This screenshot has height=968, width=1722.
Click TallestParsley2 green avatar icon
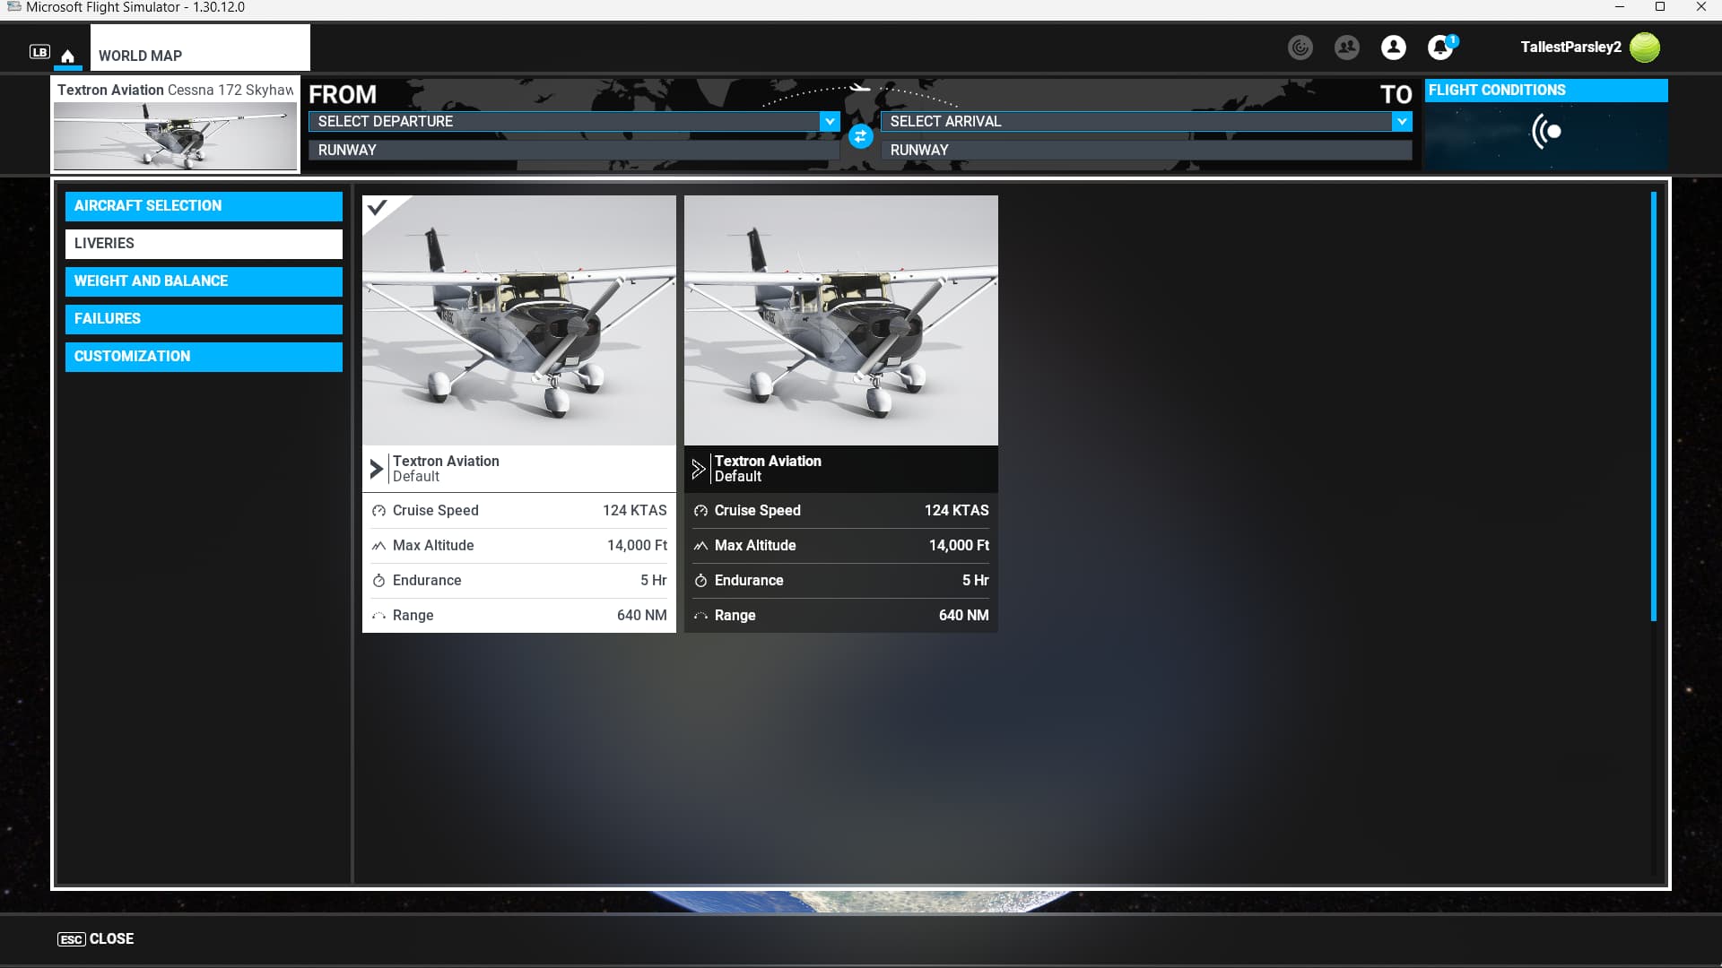click(x=1644, y=48)
